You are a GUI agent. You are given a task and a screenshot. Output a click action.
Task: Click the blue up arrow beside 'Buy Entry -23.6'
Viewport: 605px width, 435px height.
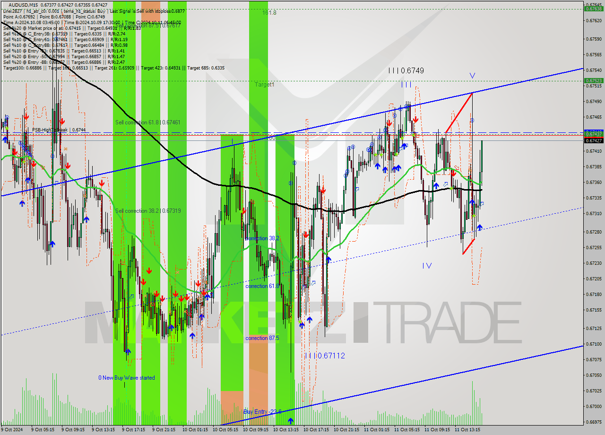click(290, 420)
